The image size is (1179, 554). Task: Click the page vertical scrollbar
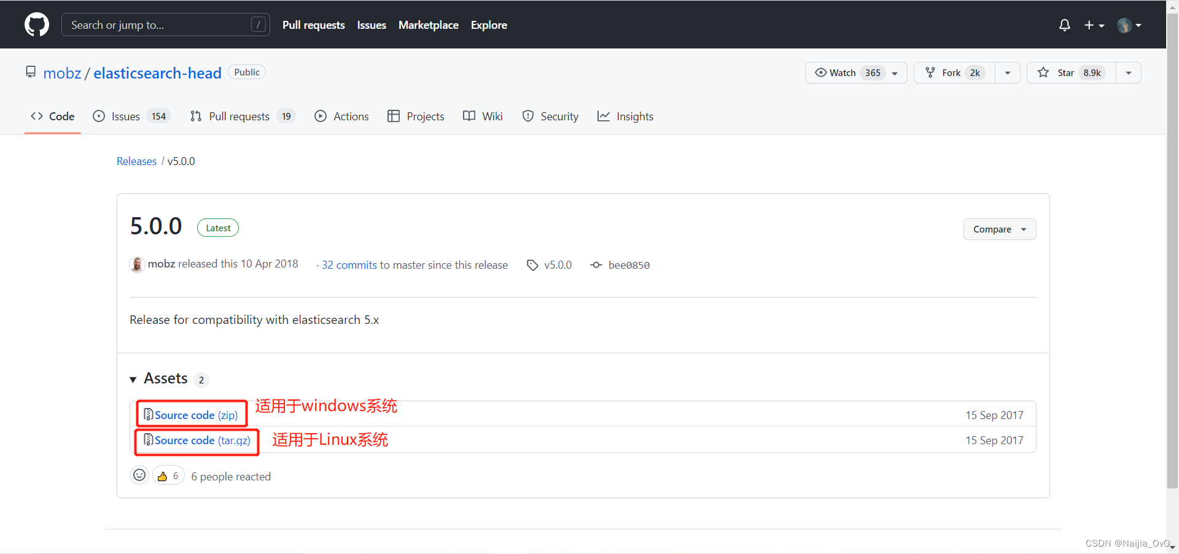[x=1172, y=252]
